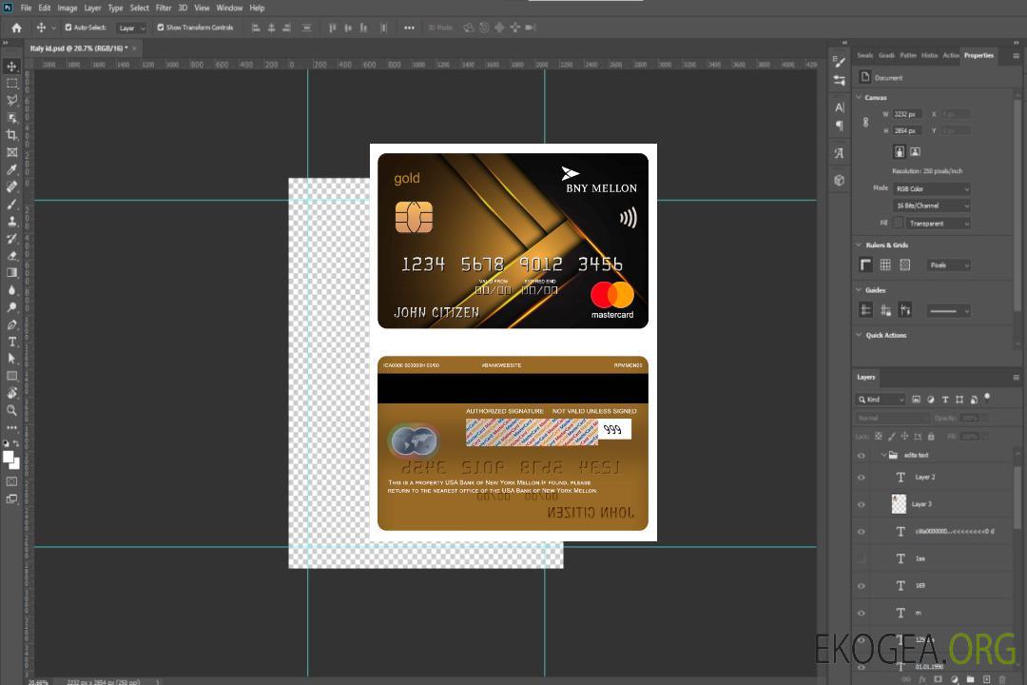The width and height of the screenshot is (1027, 685).
Task: Toggle Quick Mask mode icon
Action: (x=11, y=481)
